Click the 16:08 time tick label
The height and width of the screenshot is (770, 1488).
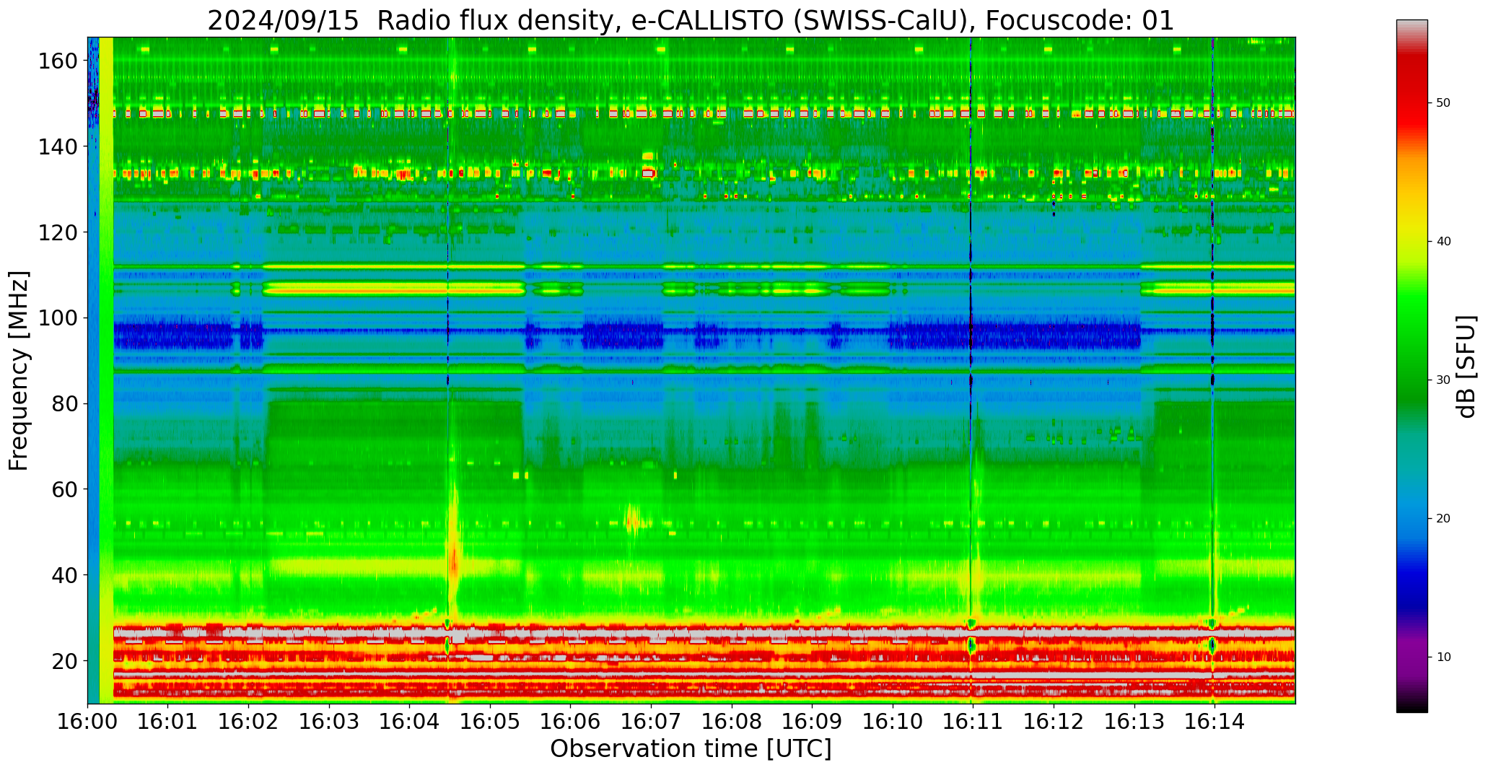[732, 721]
